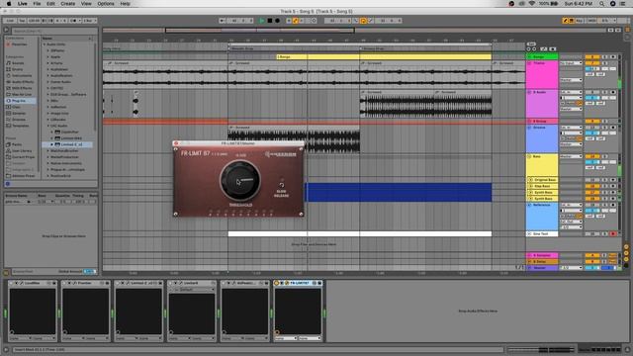
Task: Toggle FR-LIMIT87 device activator in device chain
Action: pos(277,283)
